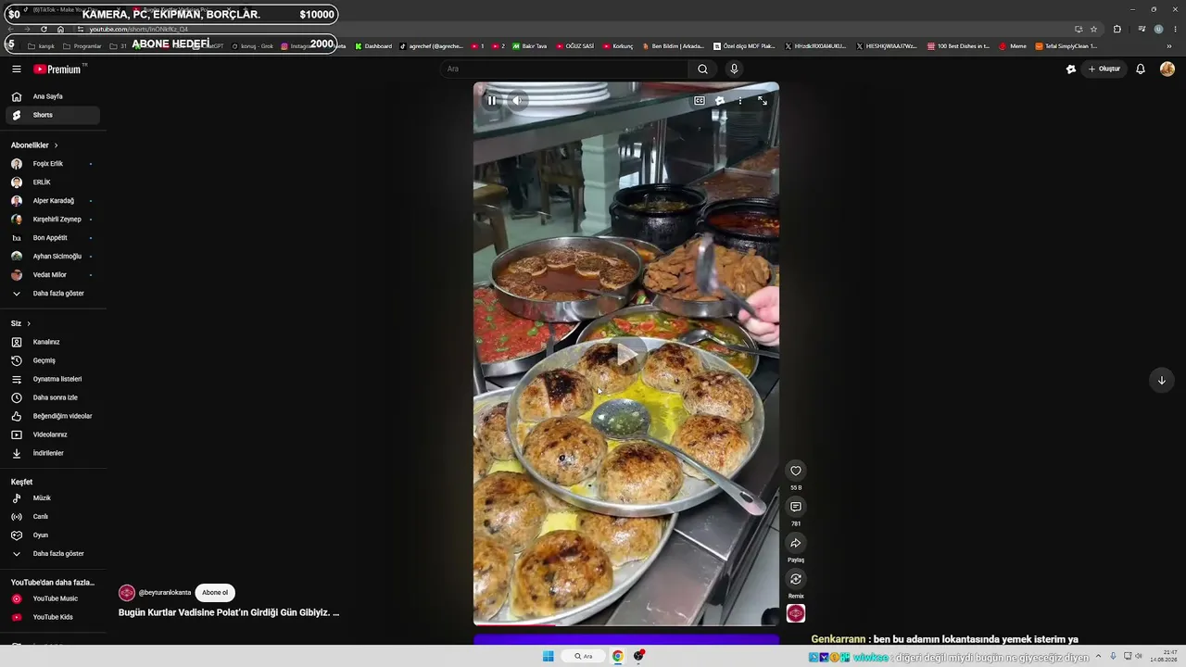Open Ana Sayfa in the sidebar
Image resolution: width=1186 pixels, height=667 pixels.
(53, 96)
